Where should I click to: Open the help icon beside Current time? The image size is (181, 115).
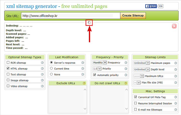click(83, 68)
